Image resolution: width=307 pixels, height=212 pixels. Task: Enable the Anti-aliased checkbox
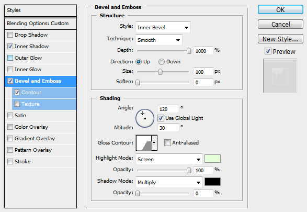[167, 142]
